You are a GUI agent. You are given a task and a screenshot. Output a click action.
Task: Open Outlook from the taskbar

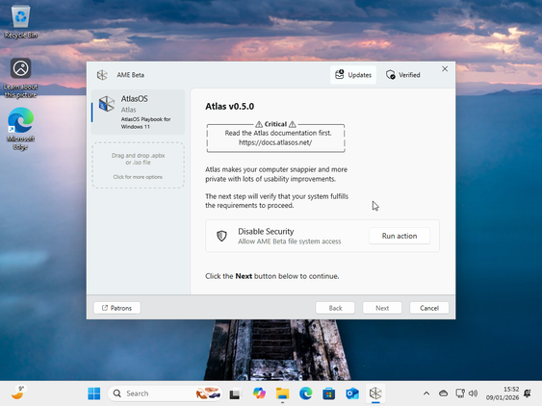pyautogui.click(x=352, y=393)
